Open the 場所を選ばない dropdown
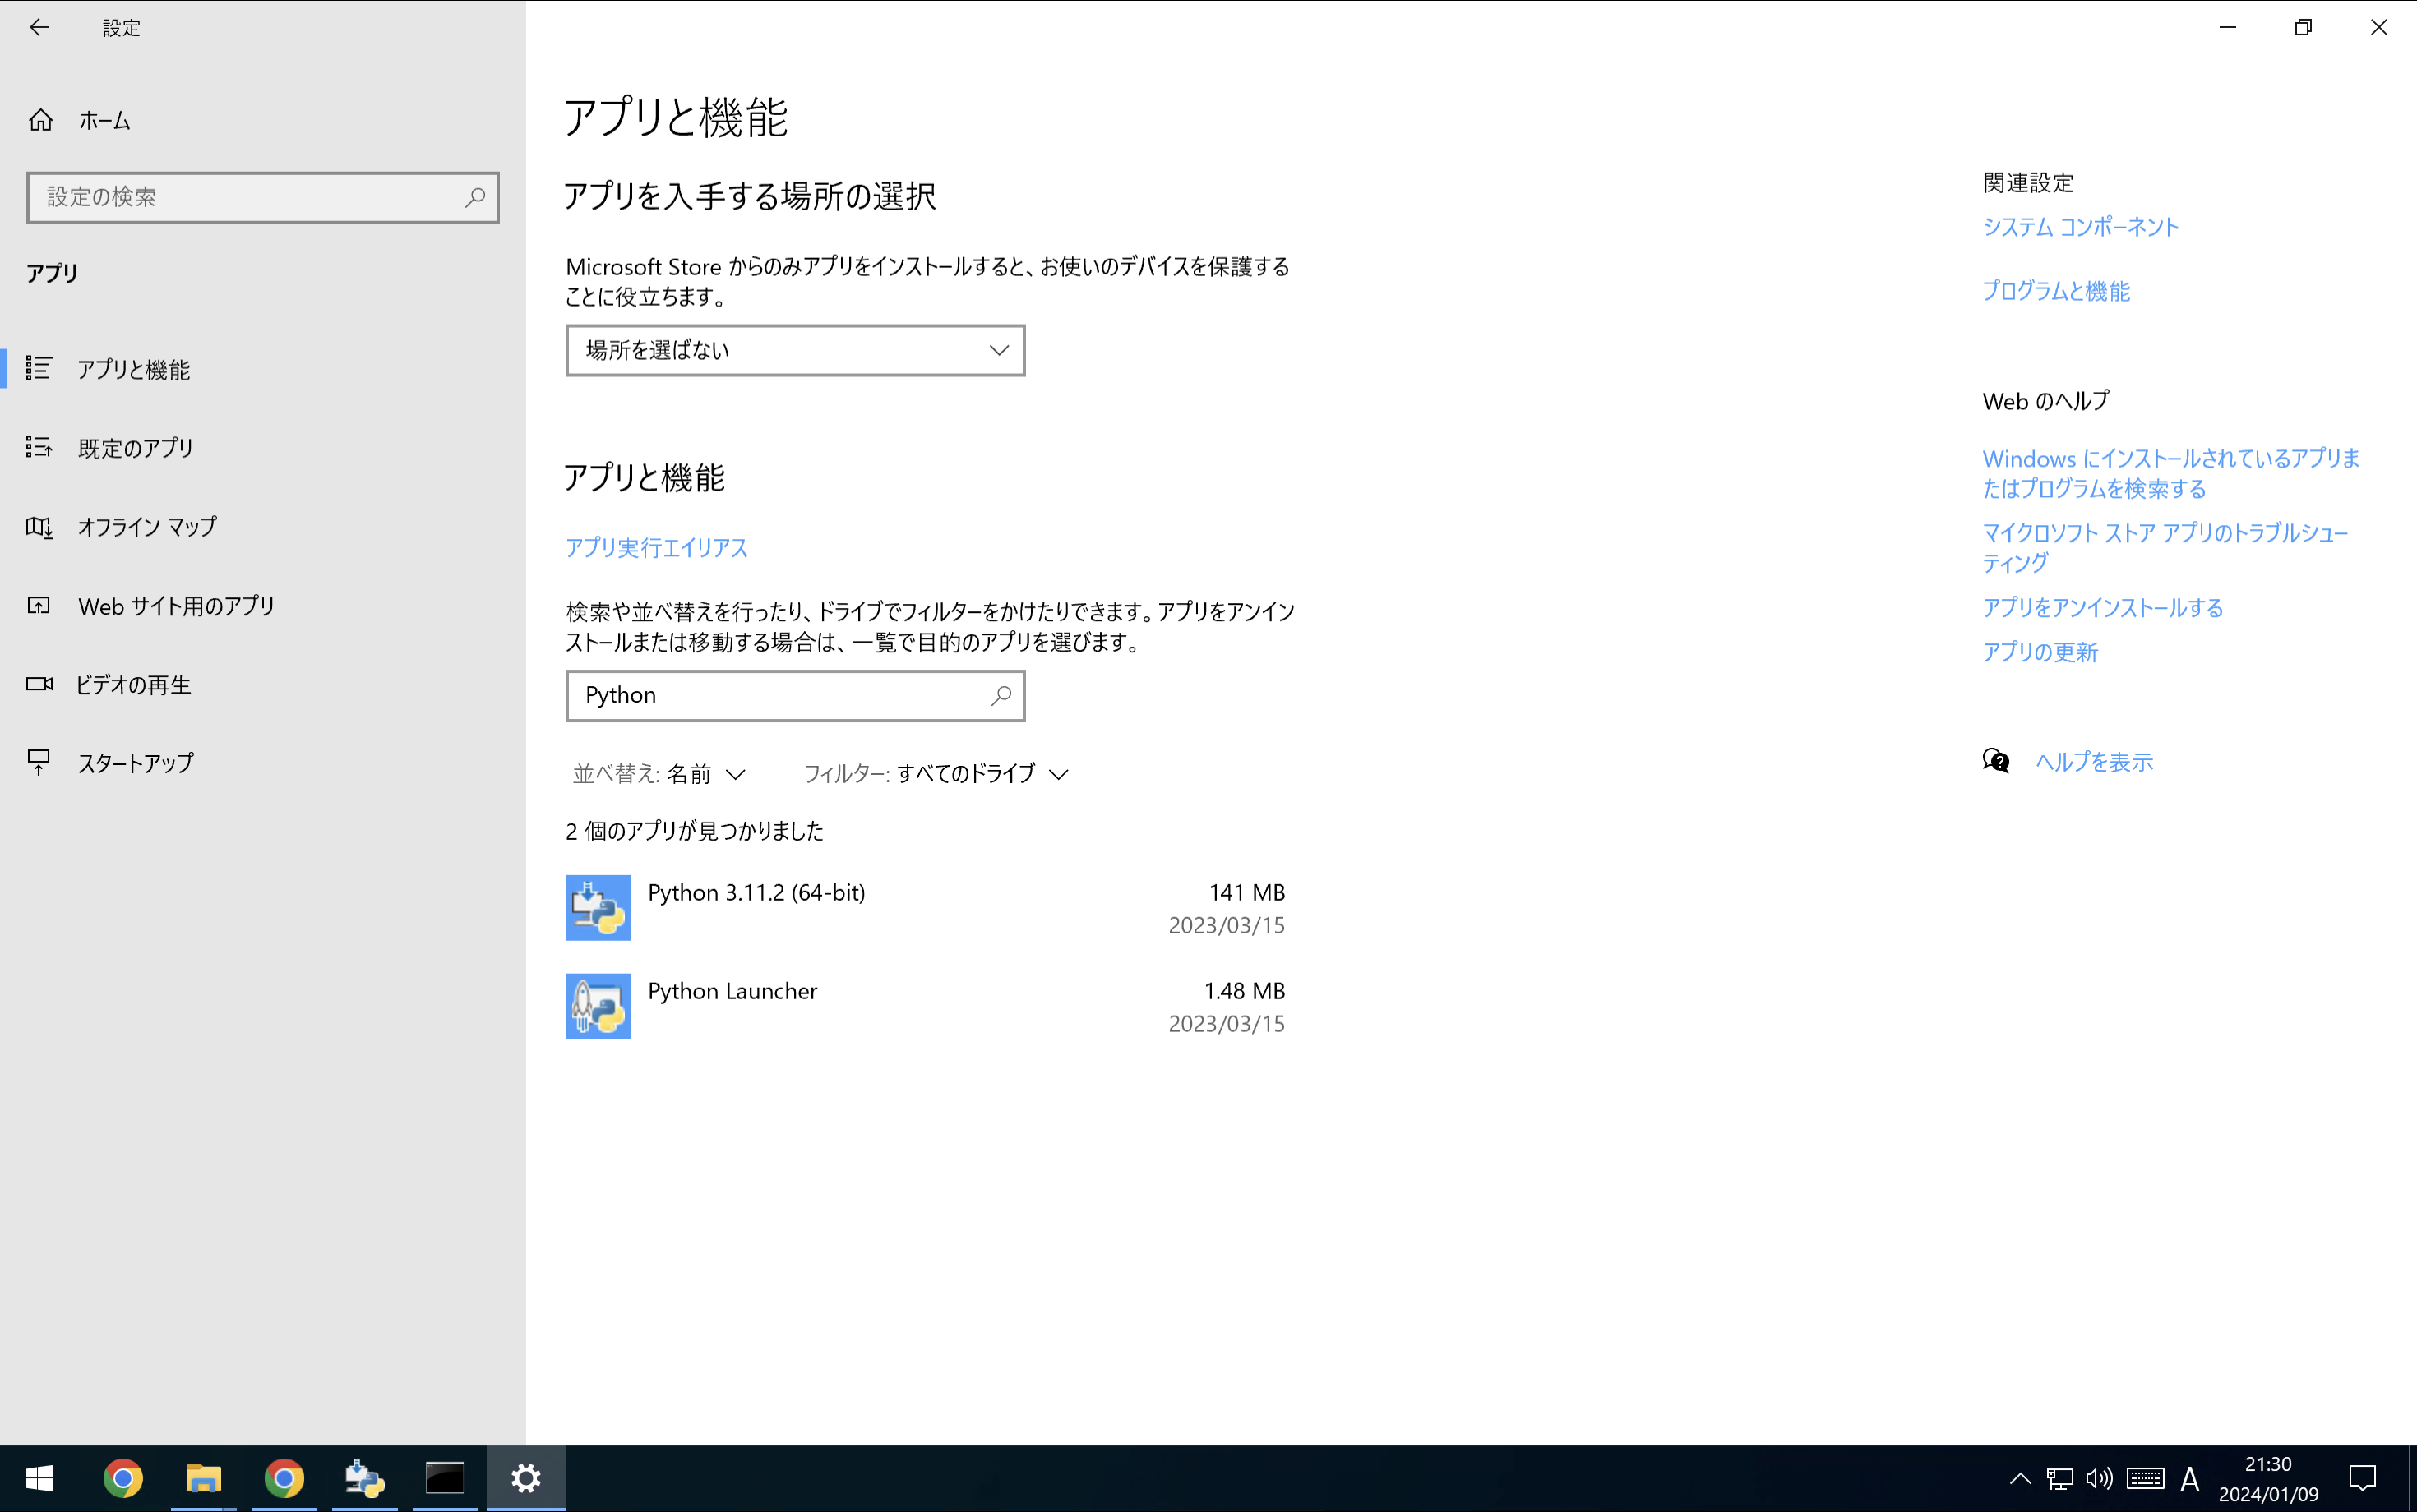 point(794,350)
